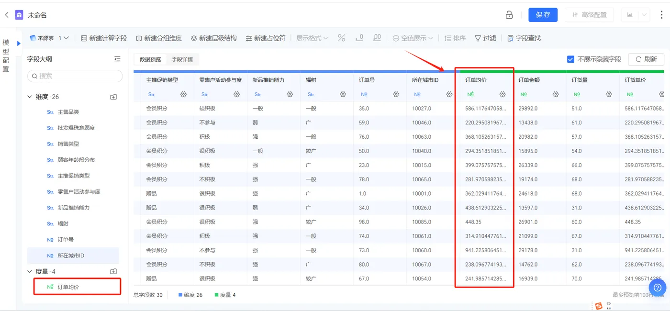Screen dimensions: 670x311
Task: Click the 刷新 button
Action: (x=646, y=59)
